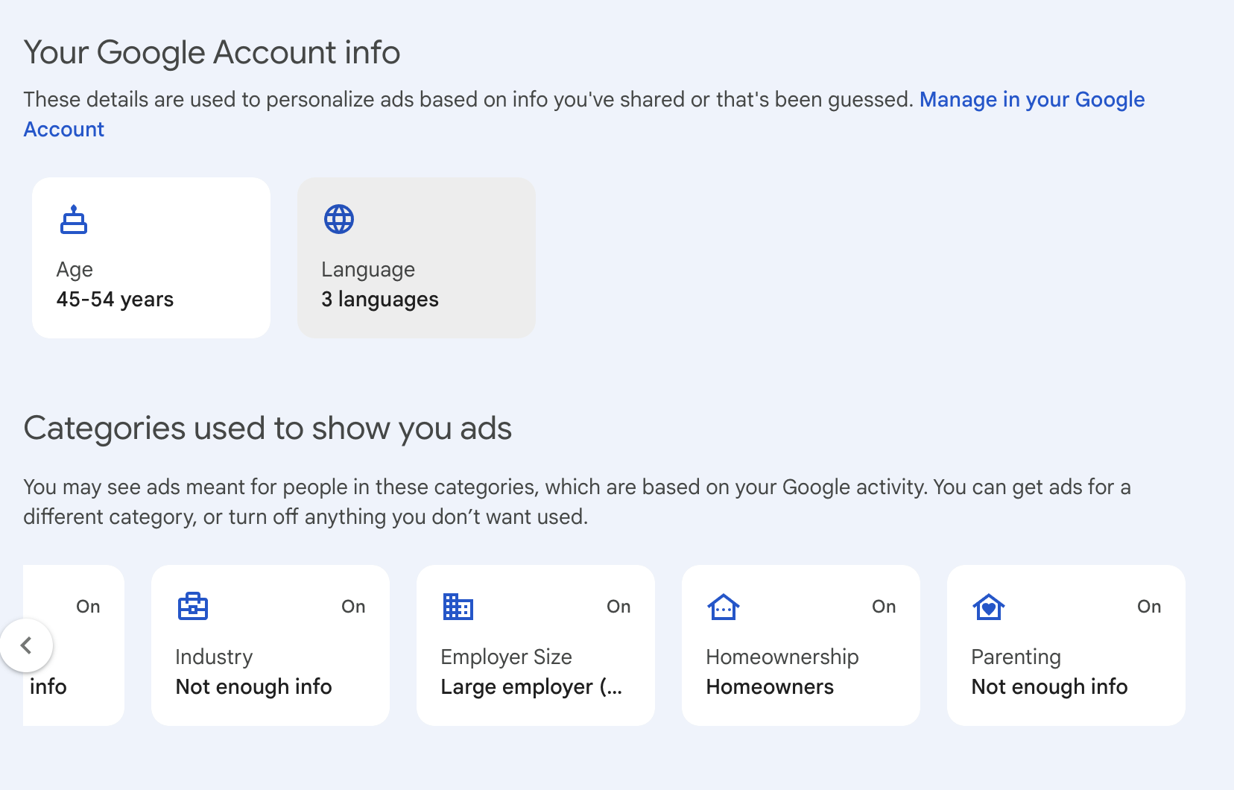The width and height of the screenshot is (1234, 790).
Task: Click the heart-house Parenting icon
Action: click(989, 607)
